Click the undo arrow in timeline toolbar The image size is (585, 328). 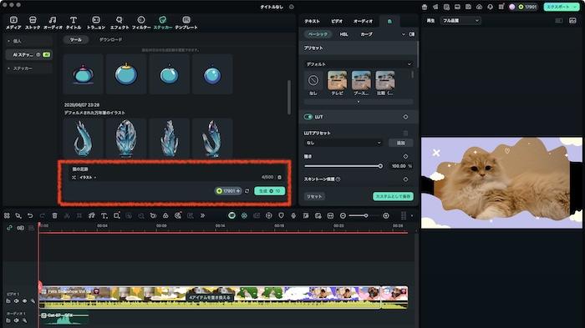tap(30, 216)
